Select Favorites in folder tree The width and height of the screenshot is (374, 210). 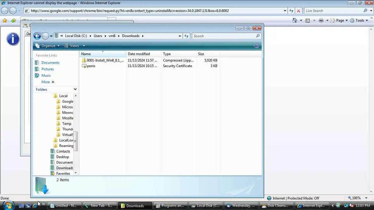click(x=63, y=174)
